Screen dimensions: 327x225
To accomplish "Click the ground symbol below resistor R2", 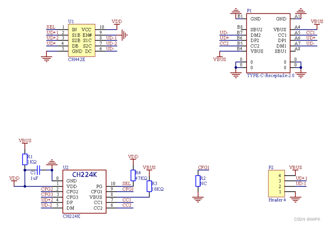I will click(197, 199).
